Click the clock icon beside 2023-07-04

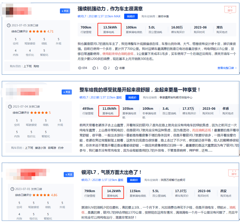pyautogui.click(x=10, y=107)
